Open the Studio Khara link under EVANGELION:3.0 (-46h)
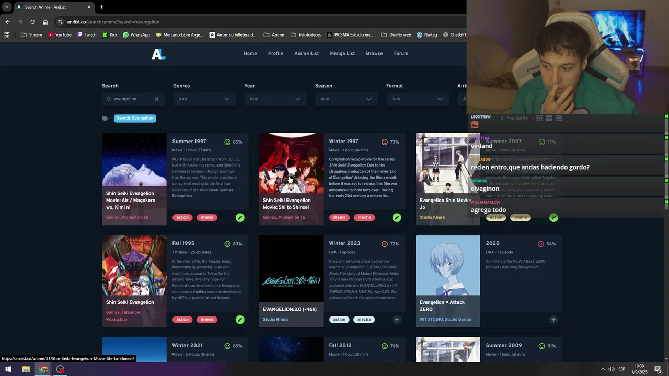 (x=275, y=320)
